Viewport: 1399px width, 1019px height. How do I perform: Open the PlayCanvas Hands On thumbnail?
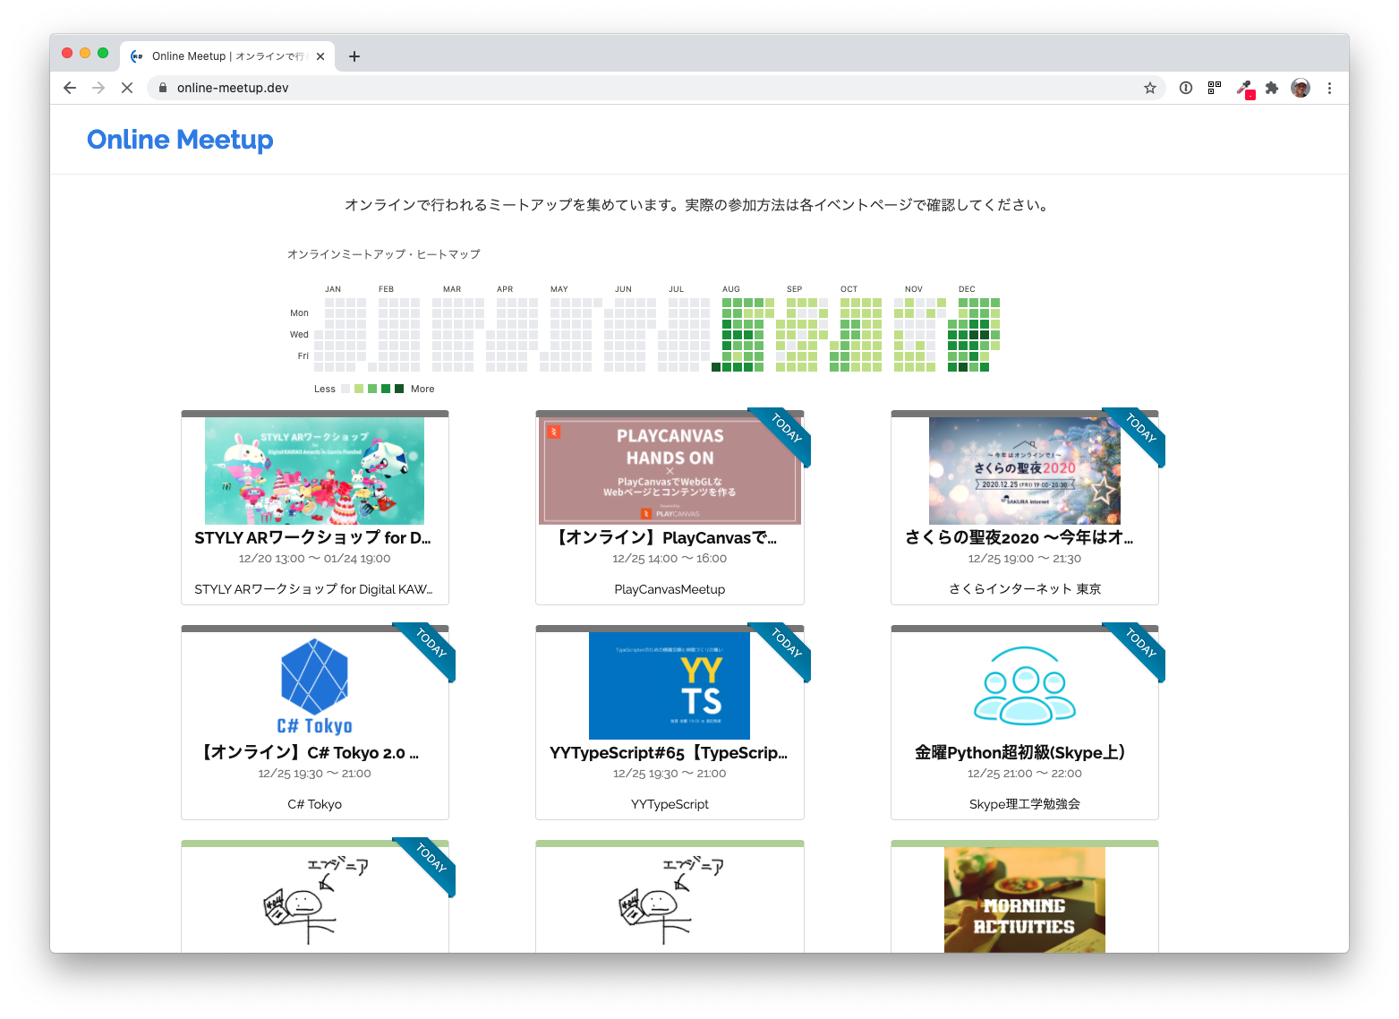click(670, 471)
